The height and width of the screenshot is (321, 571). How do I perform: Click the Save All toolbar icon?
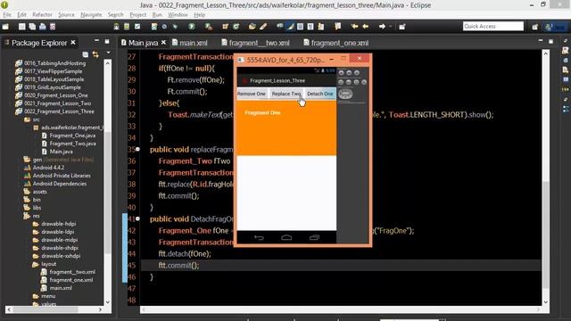pos(32,27)
